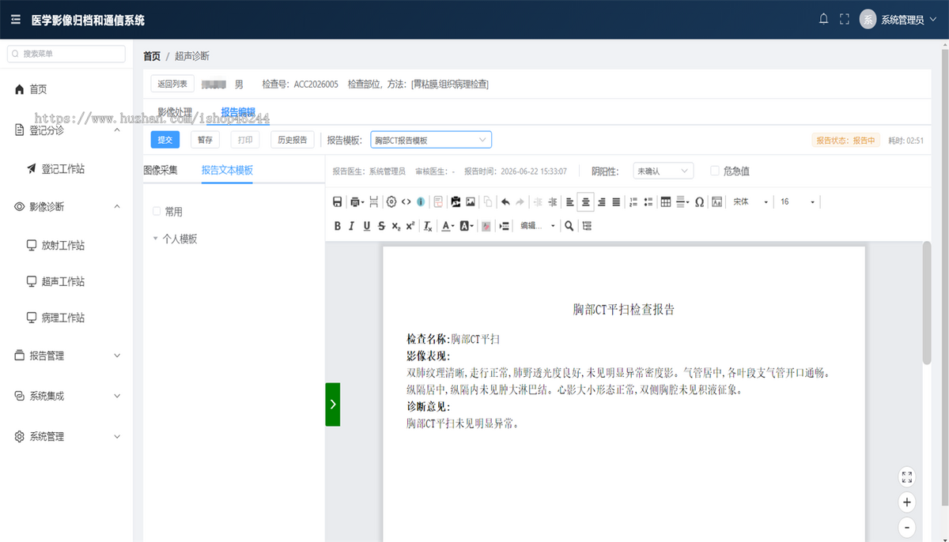Viewport: 949px width, 542px height.
Task: Open the font color dropdown
Action: click(447, 226)
